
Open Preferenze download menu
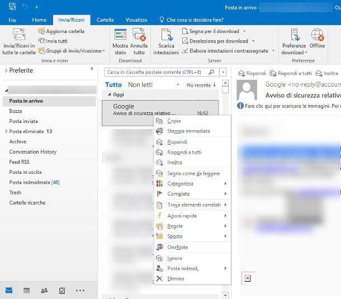point(294,42)
